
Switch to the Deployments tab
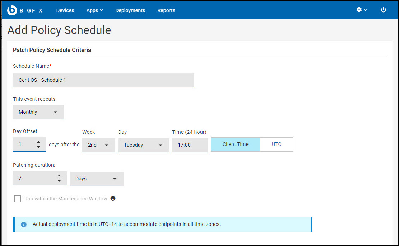coord(130,10)
